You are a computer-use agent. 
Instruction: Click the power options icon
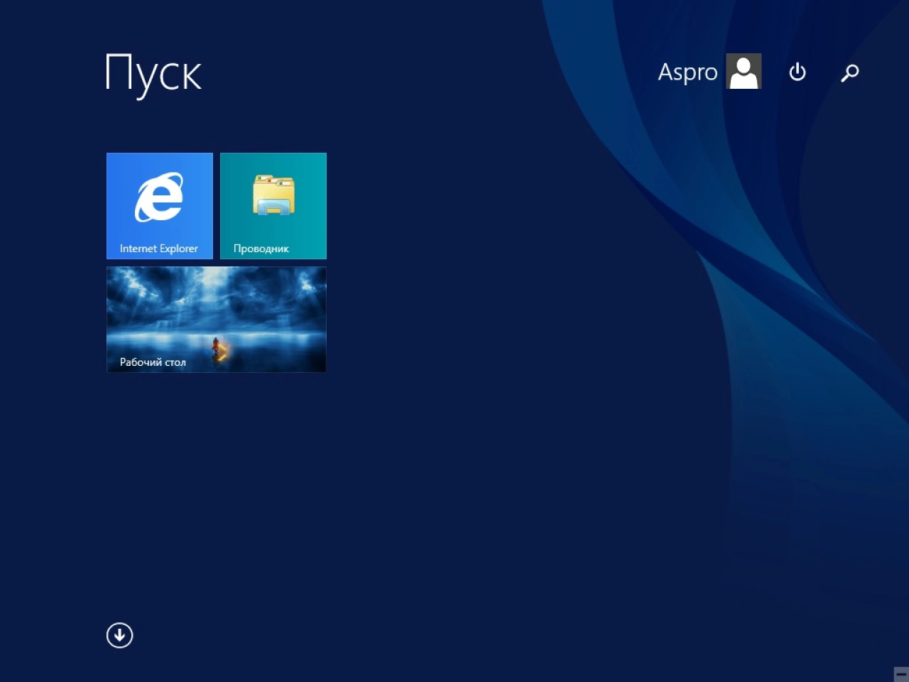point(798,72)
